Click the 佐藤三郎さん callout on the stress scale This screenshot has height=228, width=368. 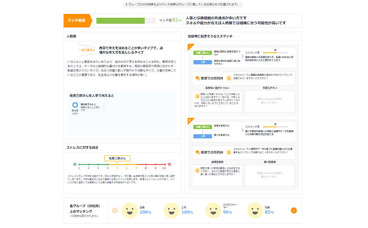click(x=117, y=158)
